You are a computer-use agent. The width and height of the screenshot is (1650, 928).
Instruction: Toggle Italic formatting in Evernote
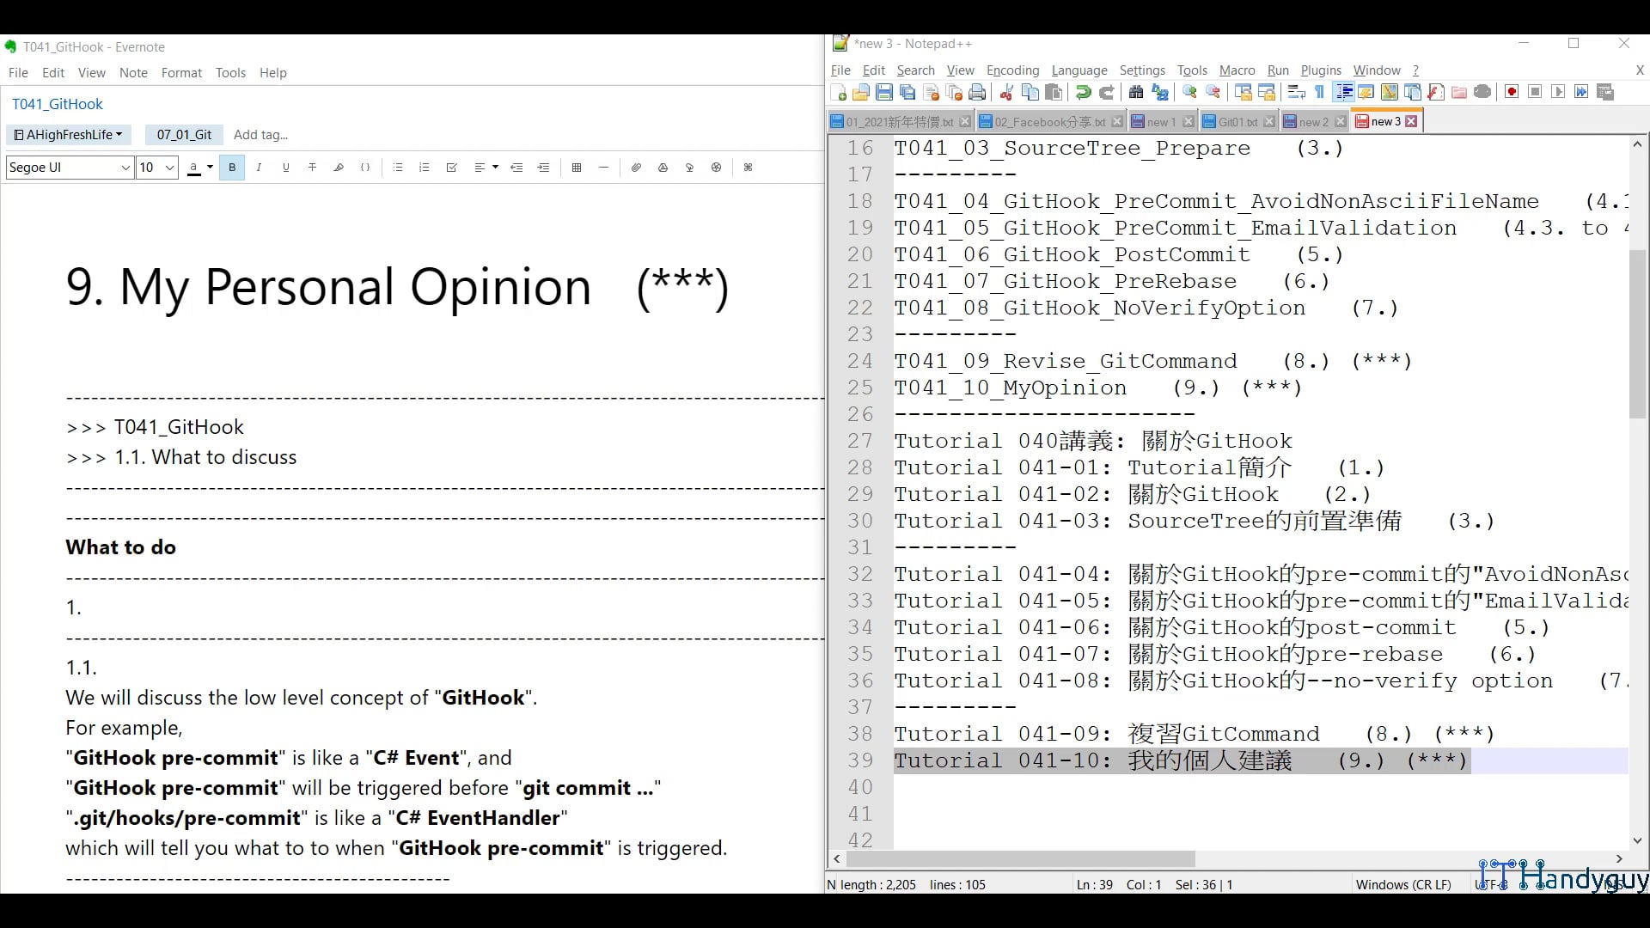point(259,168)
